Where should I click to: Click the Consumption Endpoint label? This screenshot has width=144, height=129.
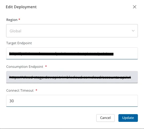coord(25,67)
